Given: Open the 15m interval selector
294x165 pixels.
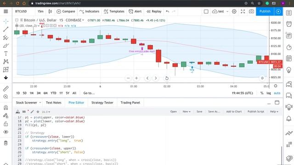Looking at the screenshot, I should (40, 11).
